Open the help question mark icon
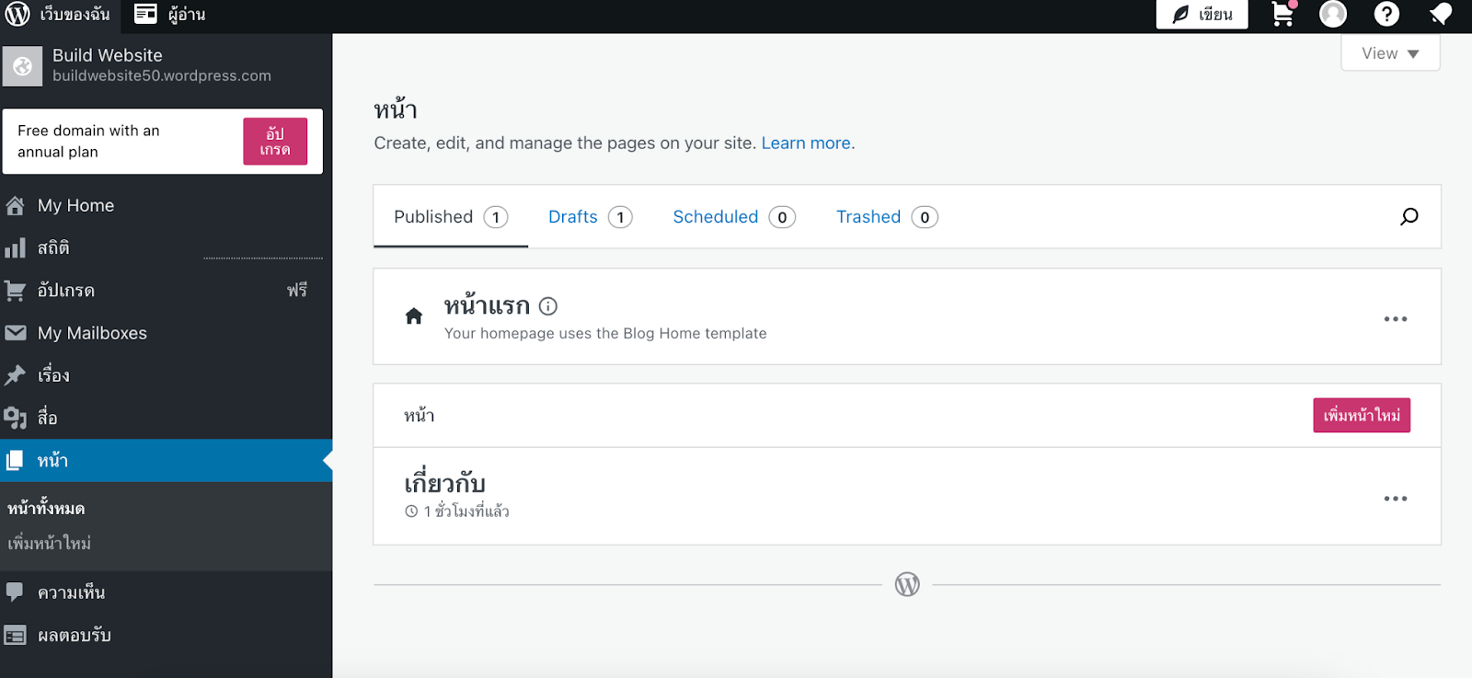The image size is (1472, 678). (x=1386, y=15)
